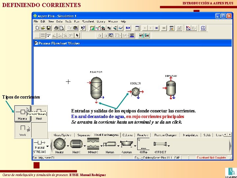Expand the HeatX icon variants dropdown
This screenshot has width=237, height=178.
click(x=85, y=146)
